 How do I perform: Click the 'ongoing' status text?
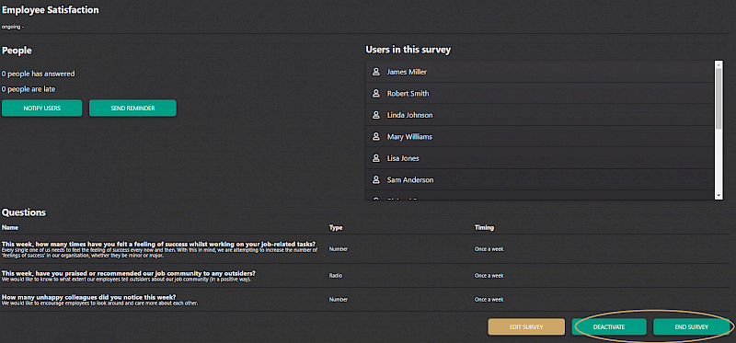13,27
